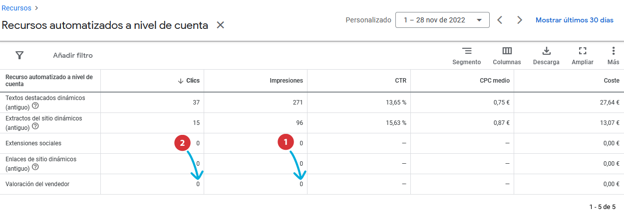Help icon next to Extractos del sitio dinámicos
Image resolution: width=624 pixels, height=215 pixels.
[35, 126]
